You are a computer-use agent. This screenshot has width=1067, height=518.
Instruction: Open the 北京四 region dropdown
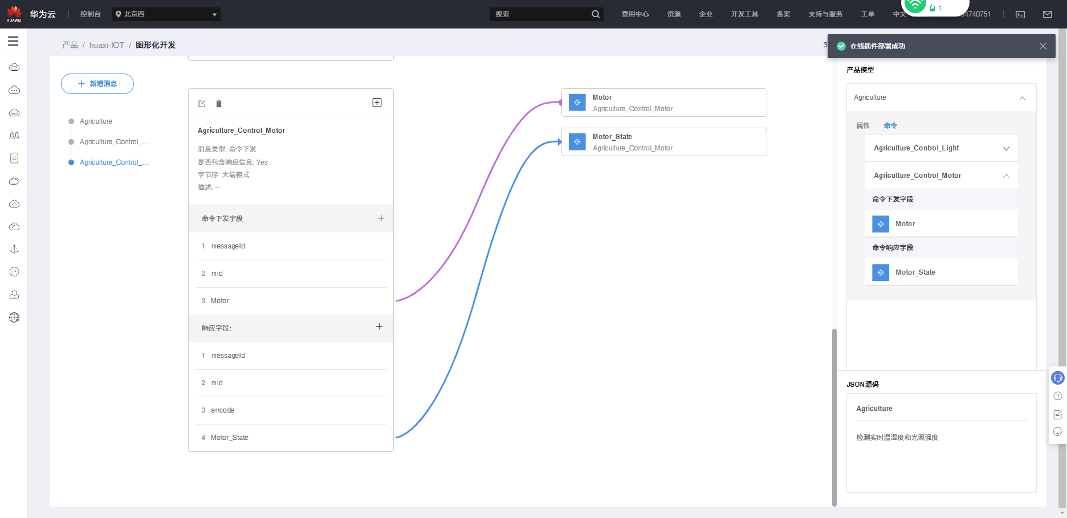point(166,14)
